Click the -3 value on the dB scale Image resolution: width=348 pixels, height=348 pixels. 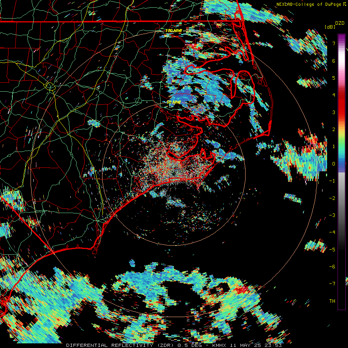coord(332,215)
